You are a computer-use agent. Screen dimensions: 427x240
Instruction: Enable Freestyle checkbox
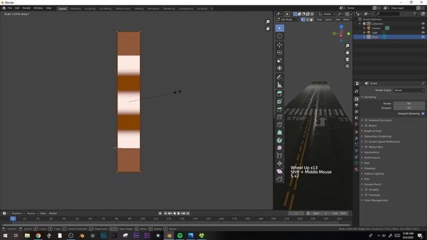(366, 195)
